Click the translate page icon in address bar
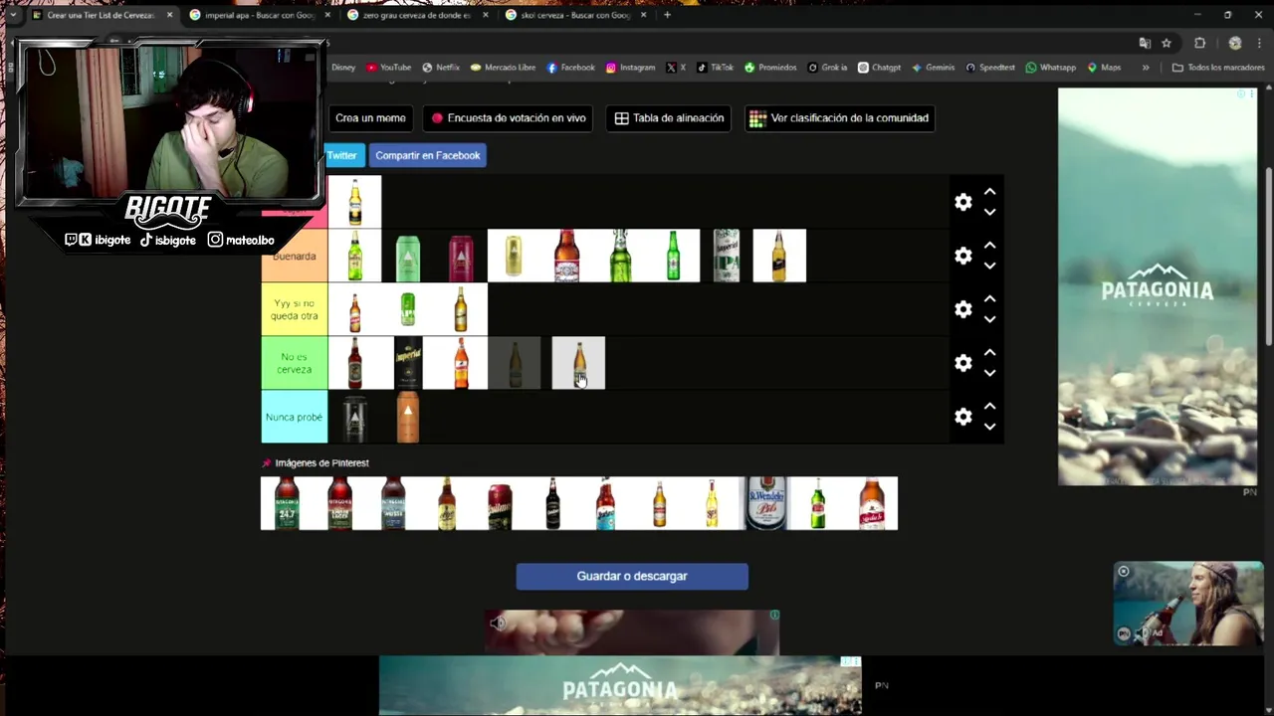The height and width of the screenshot is (716, 1274). pos(1145,43)
